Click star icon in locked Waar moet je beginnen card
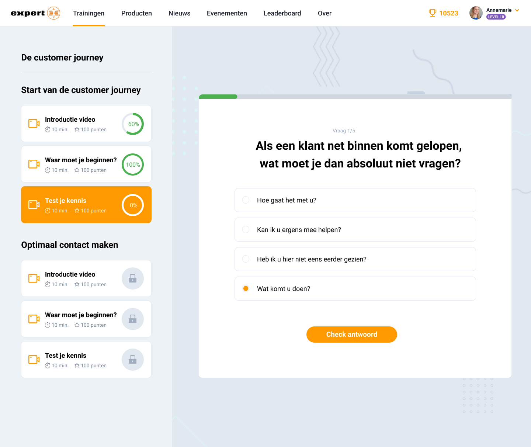 (77, 325)
